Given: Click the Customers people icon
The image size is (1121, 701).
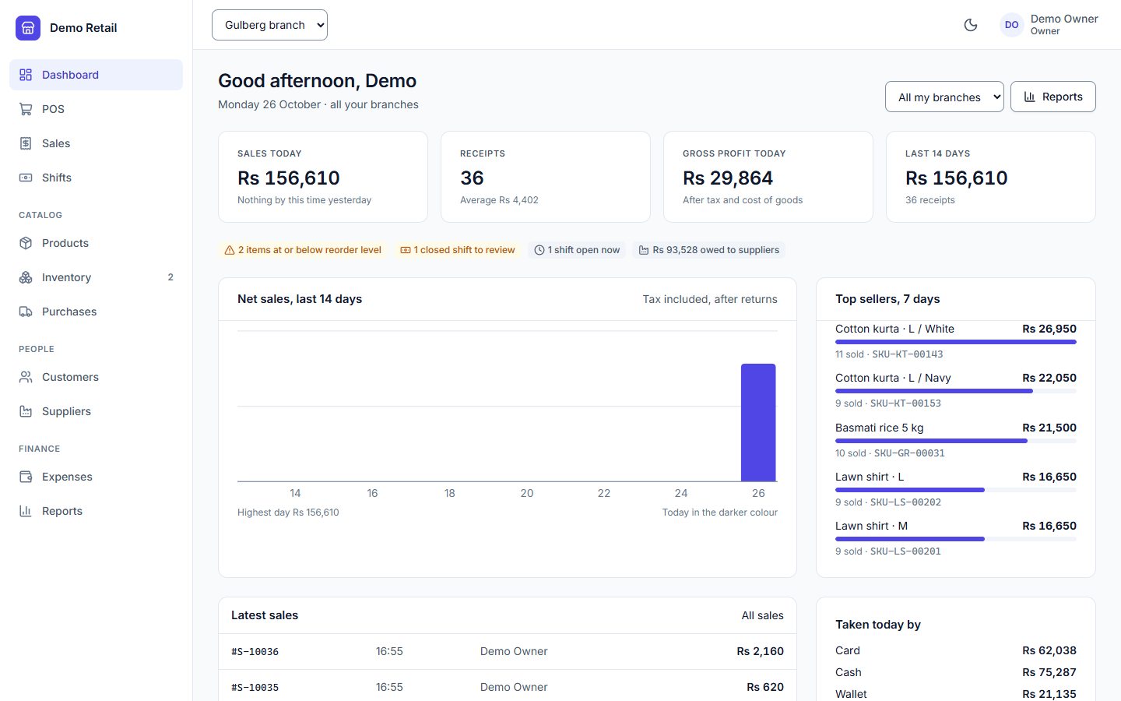Looking at the screenshot, I should [x=26, y=377].
